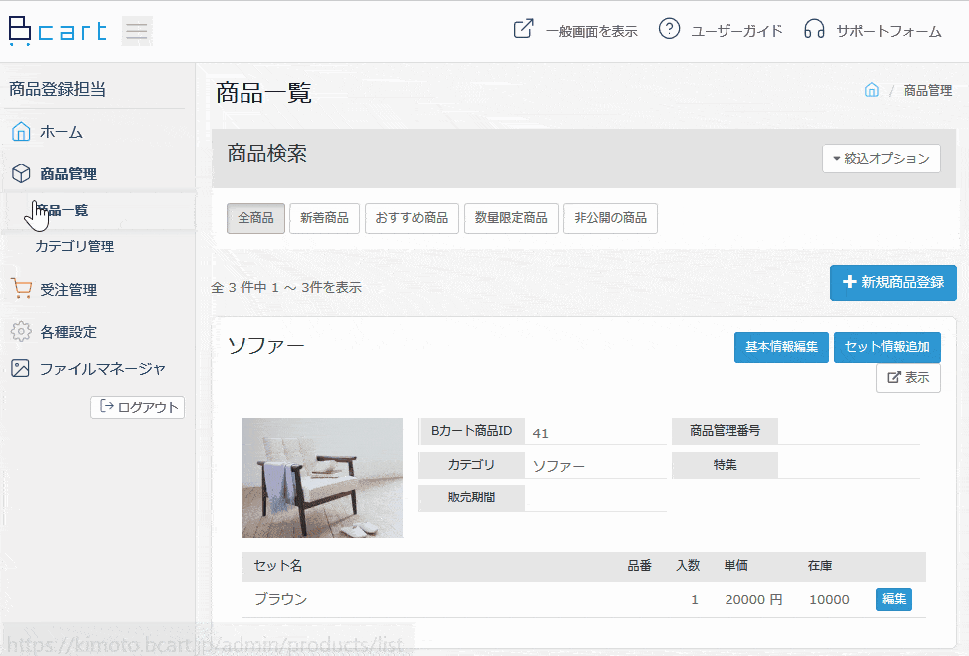
Task: Select the 新着商品 filter tab
Action: point(324,218)
